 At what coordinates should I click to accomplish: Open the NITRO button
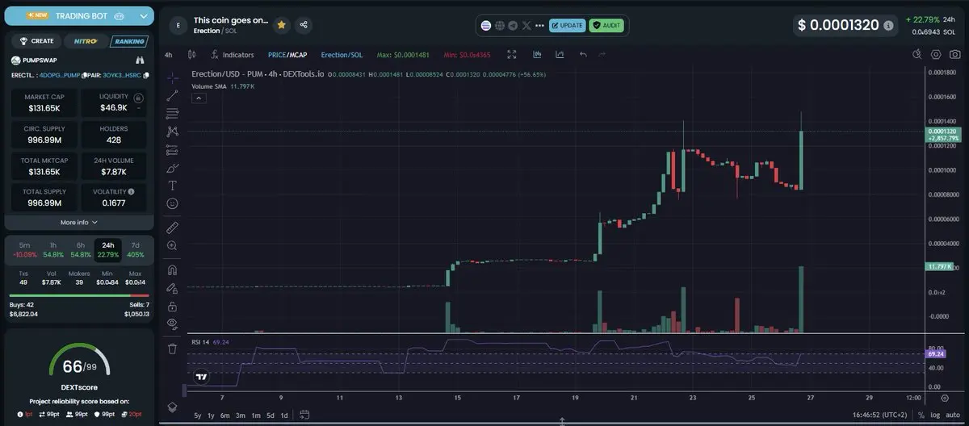point(86,41)
